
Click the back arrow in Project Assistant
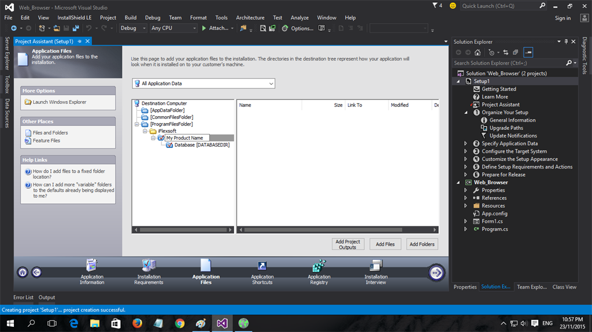36,272
